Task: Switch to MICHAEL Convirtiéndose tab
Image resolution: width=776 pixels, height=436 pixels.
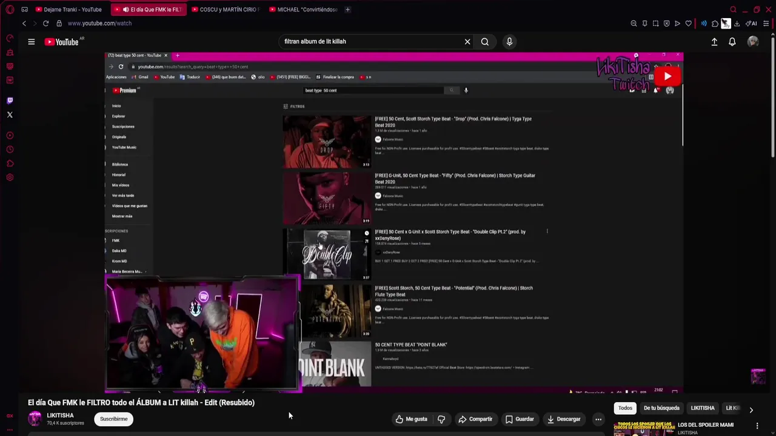Action: [x=303, y=9]
